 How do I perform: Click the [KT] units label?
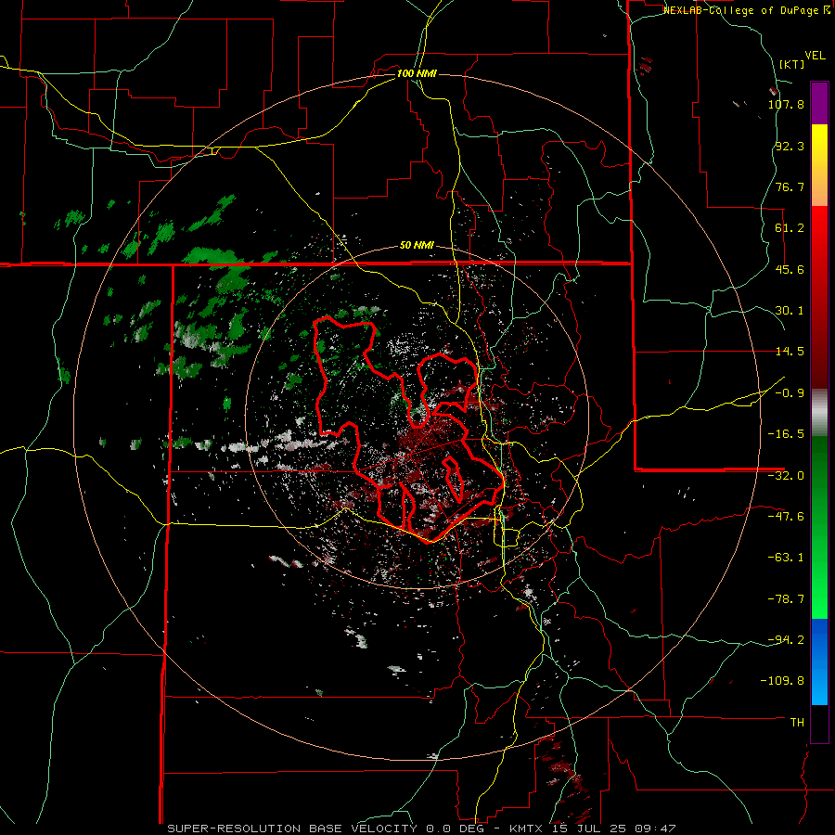791,64
